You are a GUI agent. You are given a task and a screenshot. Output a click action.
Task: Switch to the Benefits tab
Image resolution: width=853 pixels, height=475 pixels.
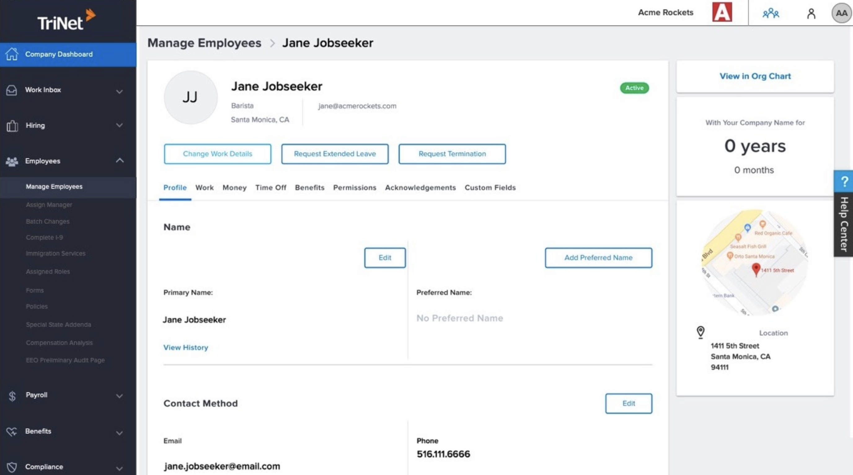[x=309, y=187]
